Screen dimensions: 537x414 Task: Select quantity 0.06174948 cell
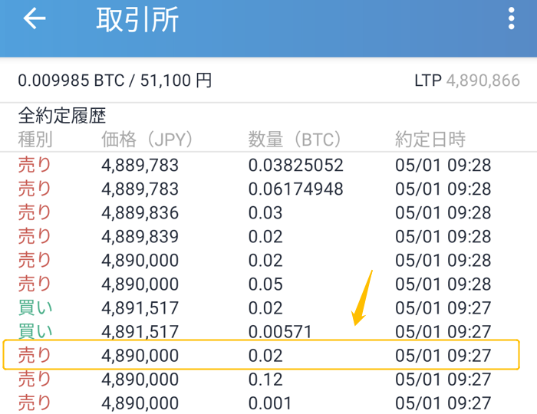click(x=295, y=189)
